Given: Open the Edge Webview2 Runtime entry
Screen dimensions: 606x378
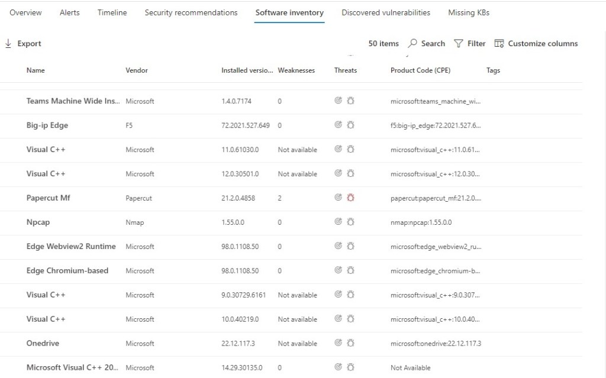Looking at the screenshot, I should click(x=71, y=247).
